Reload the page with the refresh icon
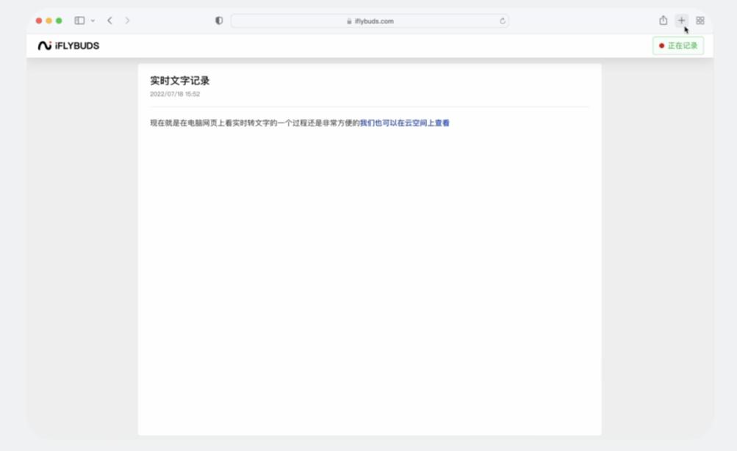 point(503,21)
